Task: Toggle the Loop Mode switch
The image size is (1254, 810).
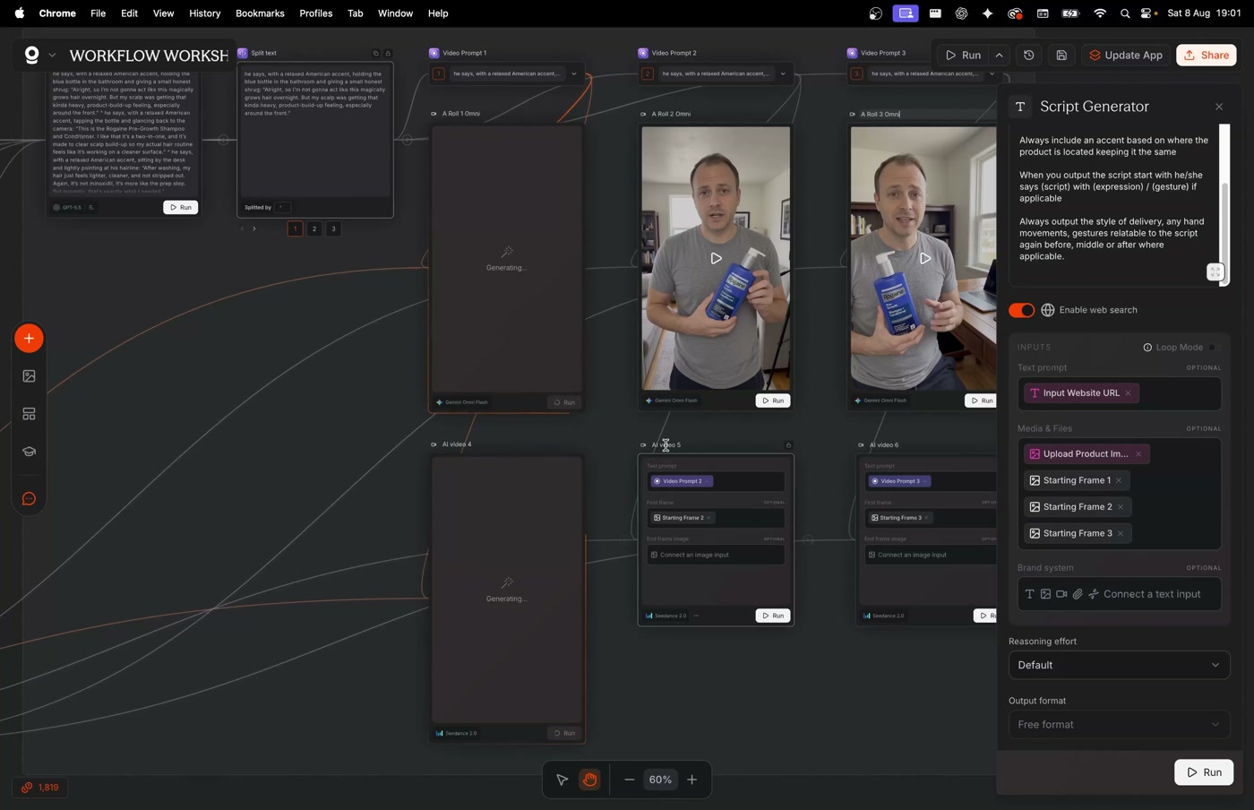Action: (x=1214, y=348)
